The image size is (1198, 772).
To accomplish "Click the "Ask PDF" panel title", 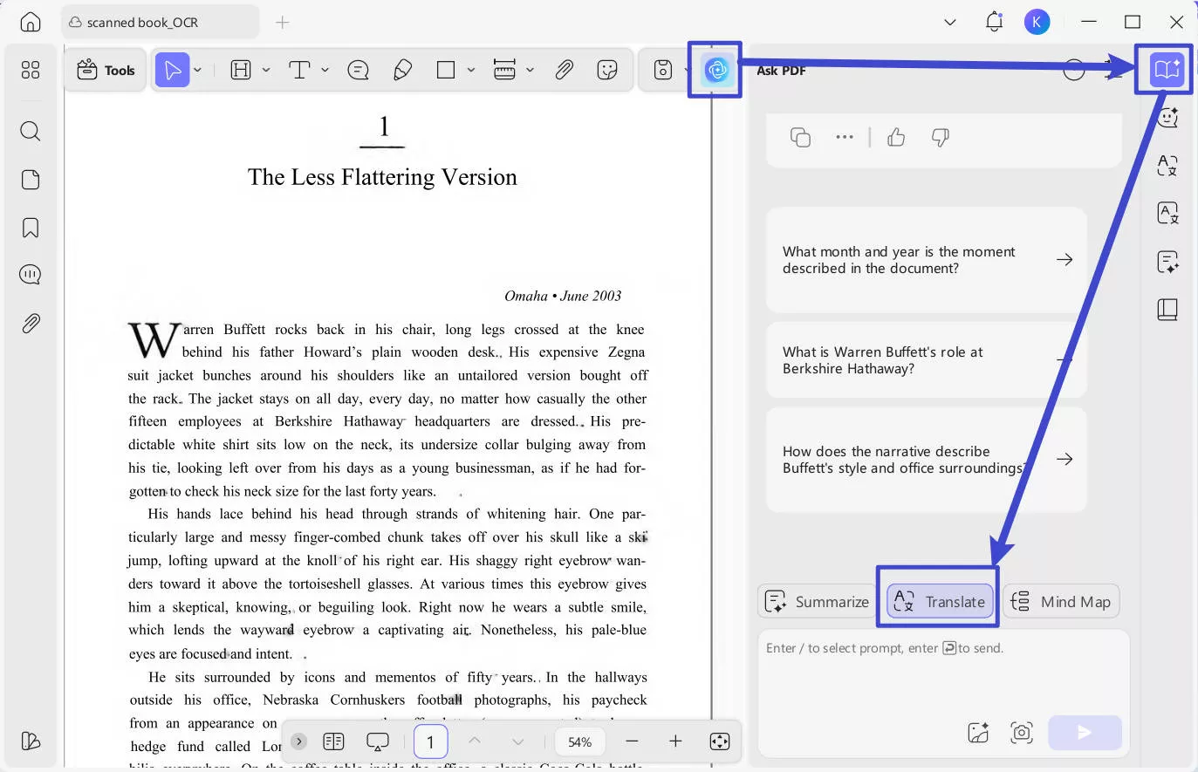I will point(781,71).
